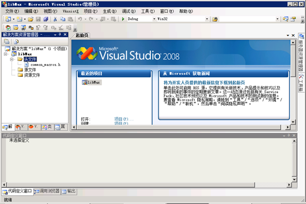Click the Navigate Backward icon
Screen dimensions: 306x204
pyautogui.click(x=102, y=19)
